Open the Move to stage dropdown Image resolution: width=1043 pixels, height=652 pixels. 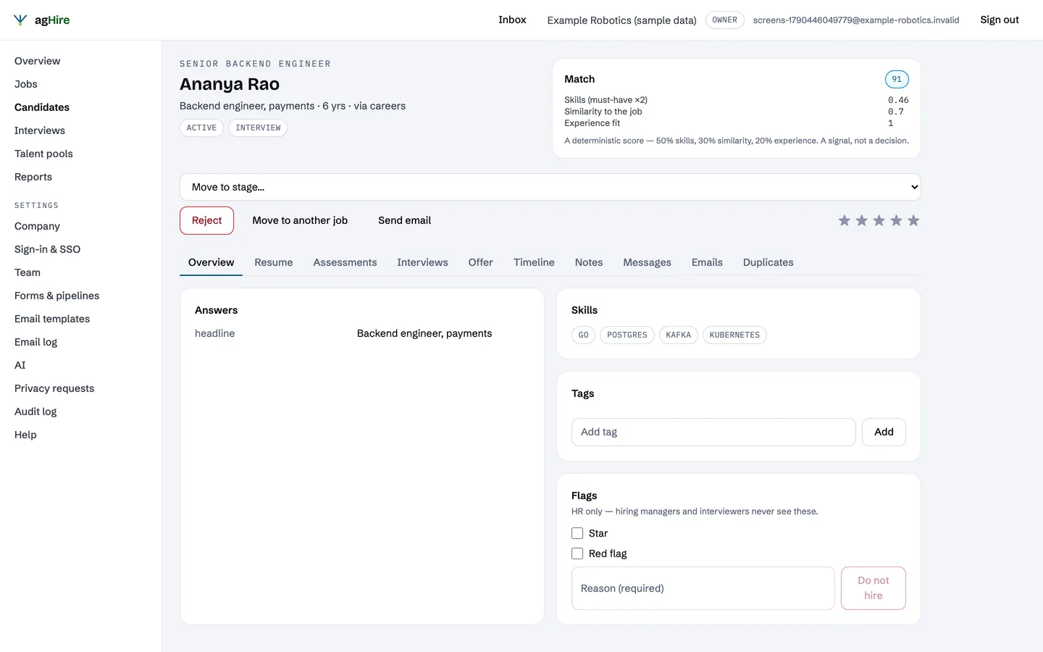click(x=550, y=187)
